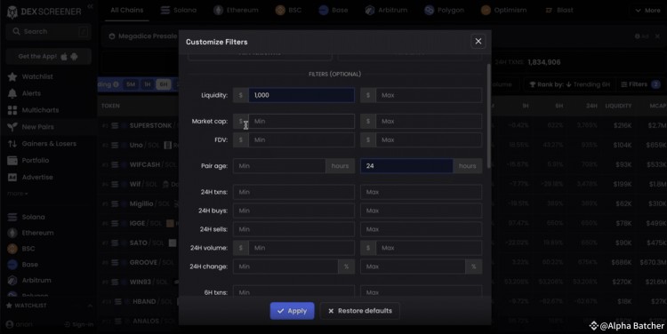
Task: Focus the Market cap Min field
Action: [301, 121]
